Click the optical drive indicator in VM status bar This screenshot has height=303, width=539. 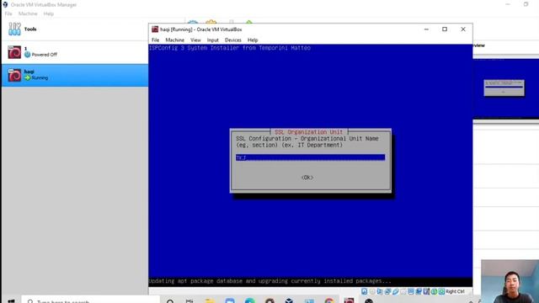[372, 291]
